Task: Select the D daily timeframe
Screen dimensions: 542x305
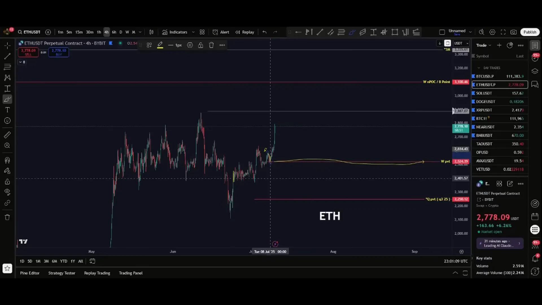Action: coord(121,32)
